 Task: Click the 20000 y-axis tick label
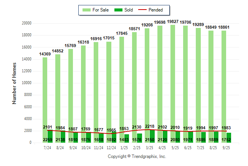tap(26, 23)
